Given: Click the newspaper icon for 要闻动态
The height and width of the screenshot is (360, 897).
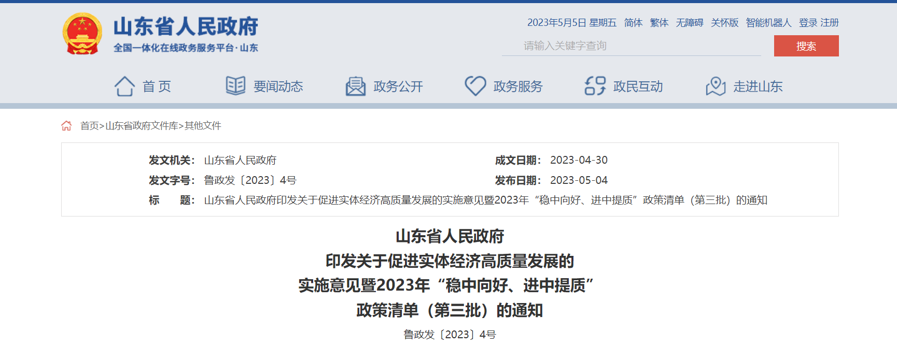Looking at the screenshot, I should click(x=235, y=85).
